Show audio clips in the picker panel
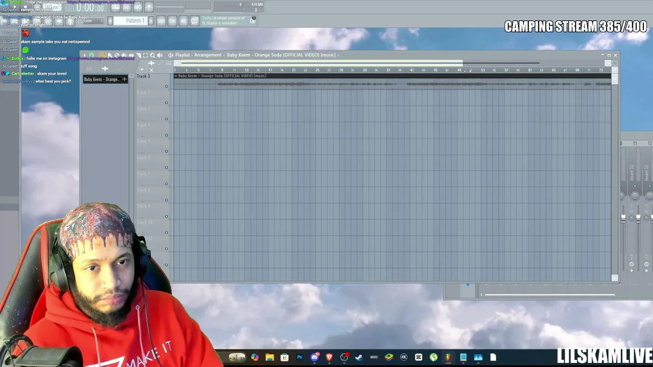653x367 pixels. tap(105, 68)
